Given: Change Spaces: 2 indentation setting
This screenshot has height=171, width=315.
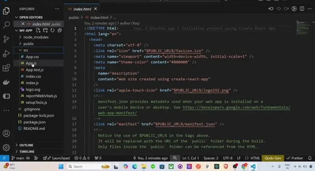Looking at the screenshot, I should coord(211,158).
